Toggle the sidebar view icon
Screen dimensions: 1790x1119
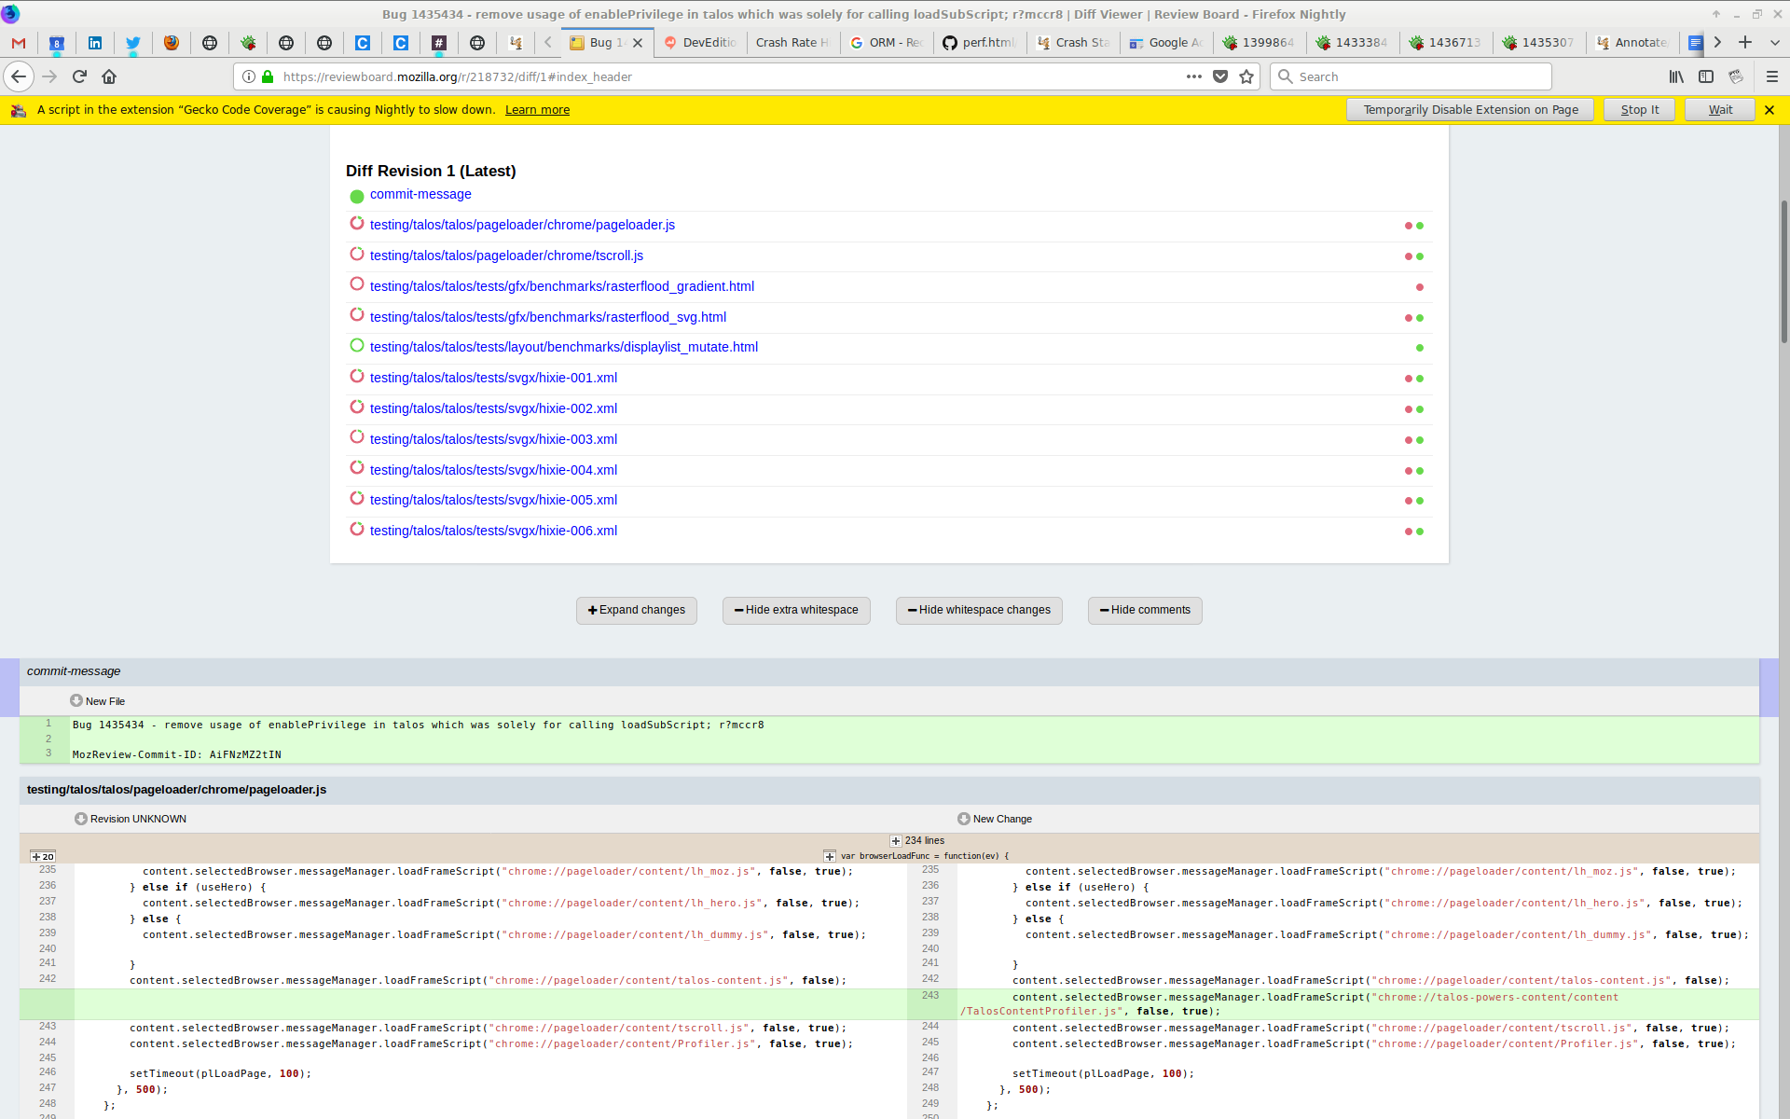tap(1706, 76)
